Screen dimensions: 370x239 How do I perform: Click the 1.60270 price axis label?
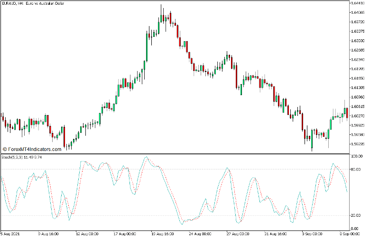coord(358,116)
